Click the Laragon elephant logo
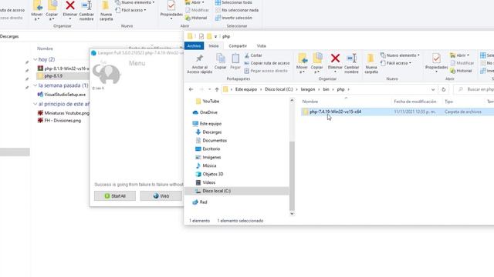Viewport: 494px width, 277px height. (x=107, y=73)
